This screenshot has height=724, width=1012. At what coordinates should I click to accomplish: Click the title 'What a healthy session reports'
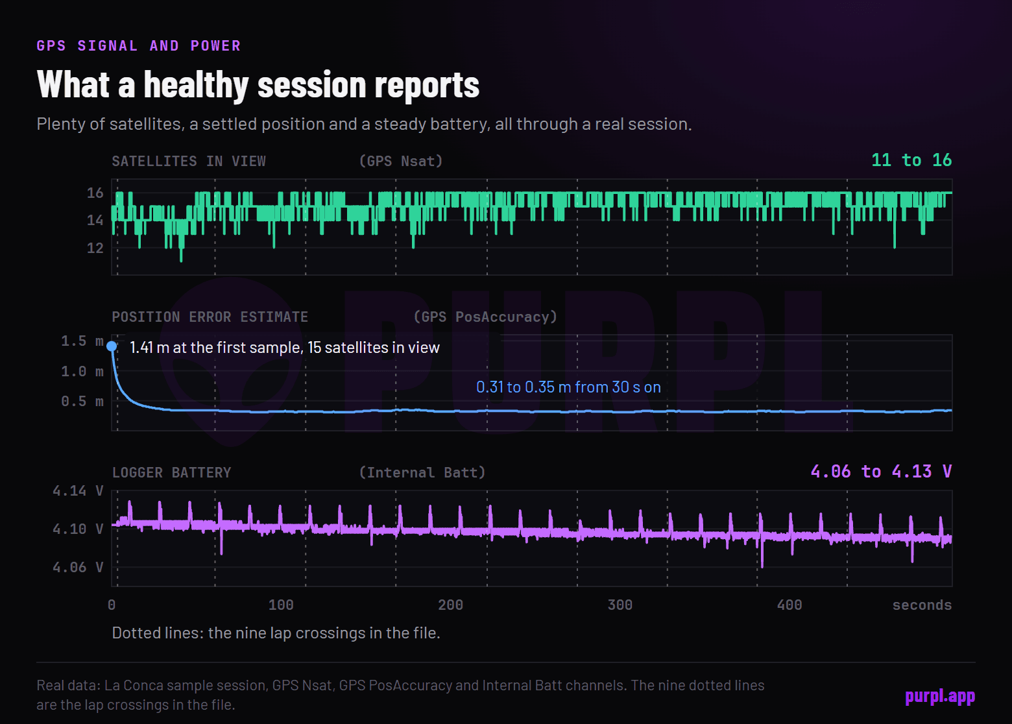[x=258, y=85]
